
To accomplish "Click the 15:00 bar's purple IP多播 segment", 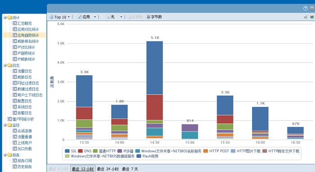I will (x=190, y=128).
